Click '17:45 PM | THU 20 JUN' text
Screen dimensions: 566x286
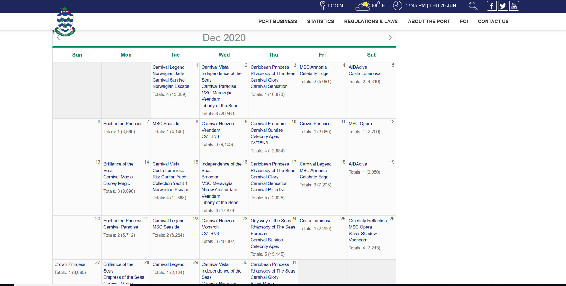point(431,6)
